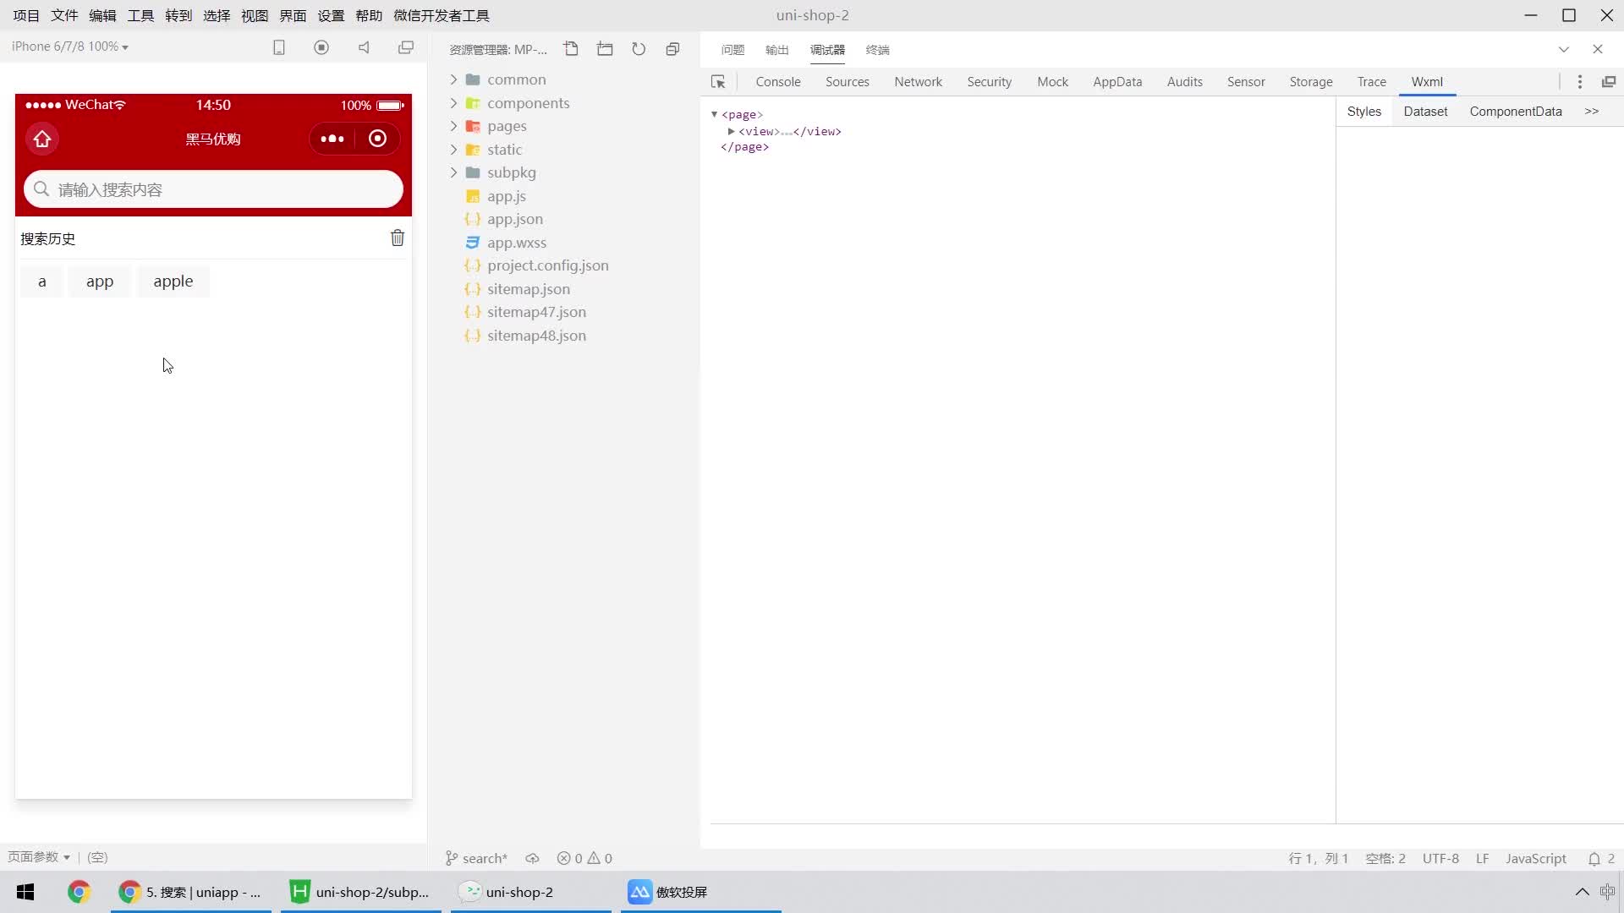
Task: Delete search history with the trash icon
Action: click(398, 238)
